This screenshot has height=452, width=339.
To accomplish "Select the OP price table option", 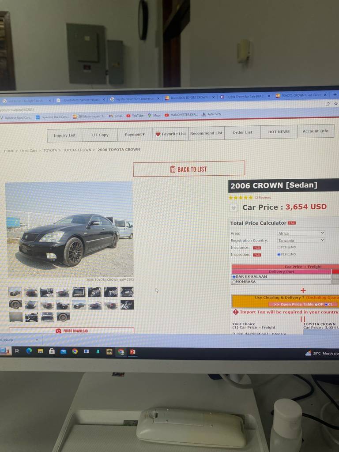I will pyautogui.click(x=316, y=305).
